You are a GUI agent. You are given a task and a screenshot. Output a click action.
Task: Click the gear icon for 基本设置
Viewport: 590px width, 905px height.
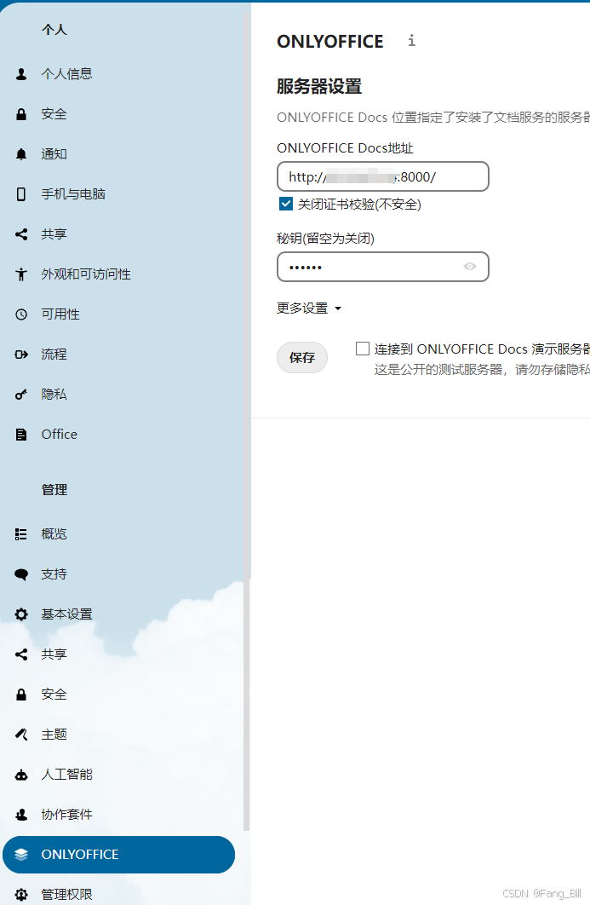tap(21, 614)
